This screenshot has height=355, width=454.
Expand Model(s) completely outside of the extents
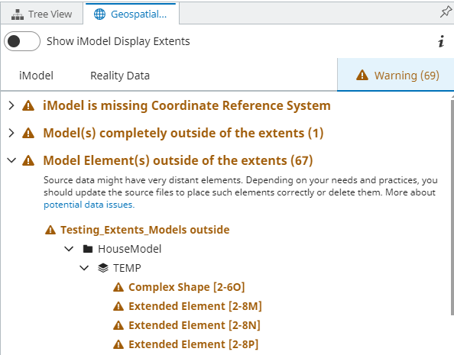coord(11,133)
